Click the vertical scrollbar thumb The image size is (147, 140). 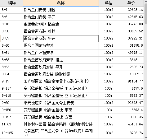point(146,14)
